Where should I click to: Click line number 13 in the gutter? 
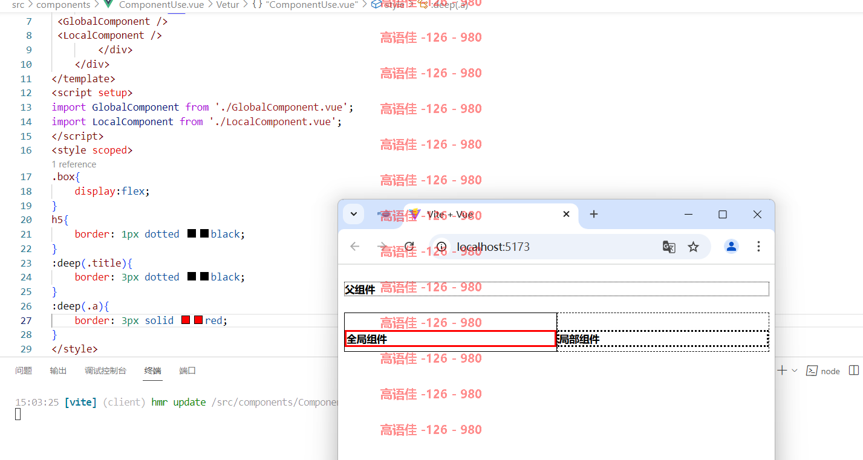tap(26, 107)
